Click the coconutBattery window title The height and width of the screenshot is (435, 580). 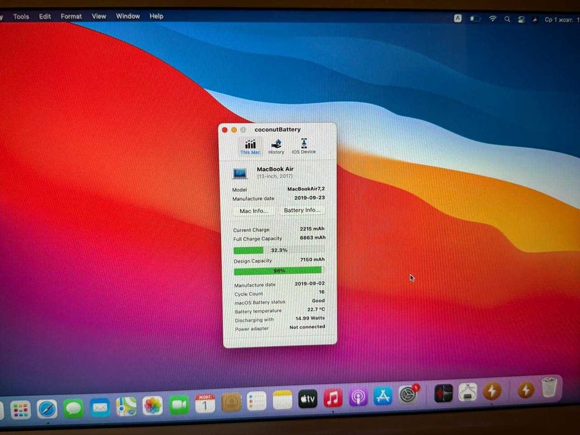(x=277, y=129)
